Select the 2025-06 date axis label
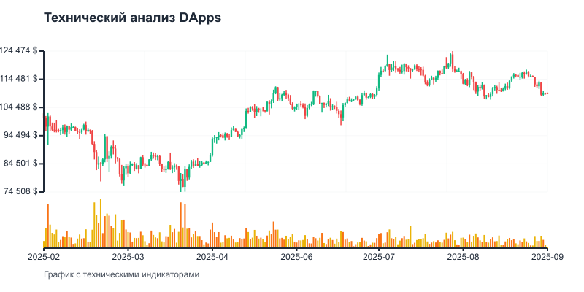 click(x=296, y=256)
